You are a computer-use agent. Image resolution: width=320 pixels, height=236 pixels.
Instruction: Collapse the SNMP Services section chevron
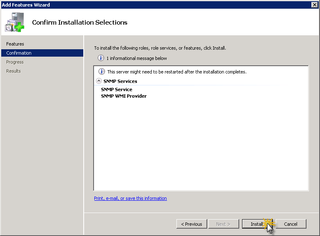(x=99, y=81)
